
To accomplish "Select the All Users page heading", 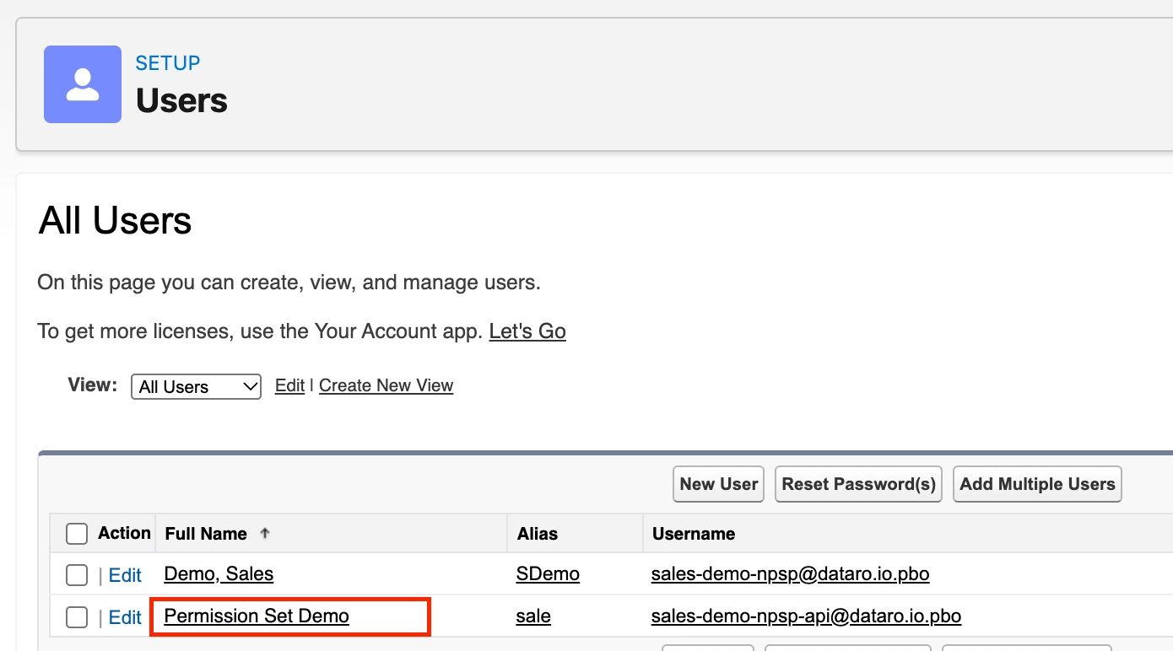I will coord(116,221).
